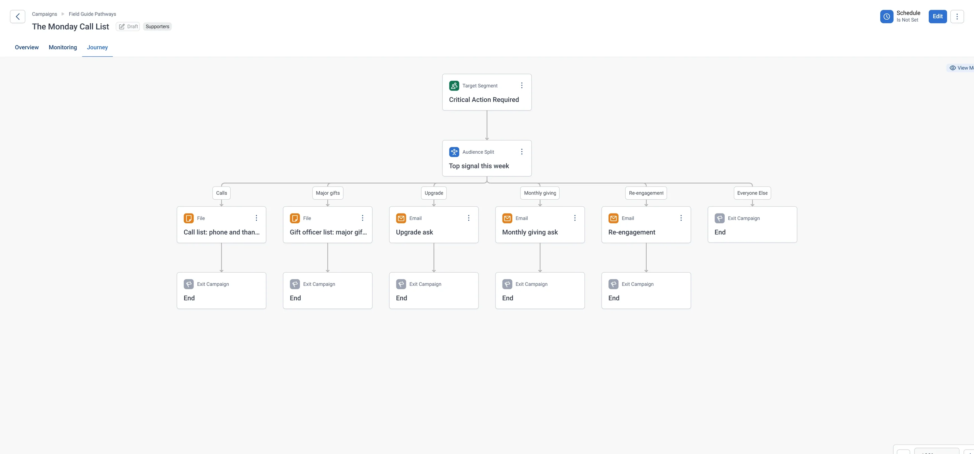This screenshot has width=974, height=454.
Task: Click the blue Edit button
Action: coord(937,17)
